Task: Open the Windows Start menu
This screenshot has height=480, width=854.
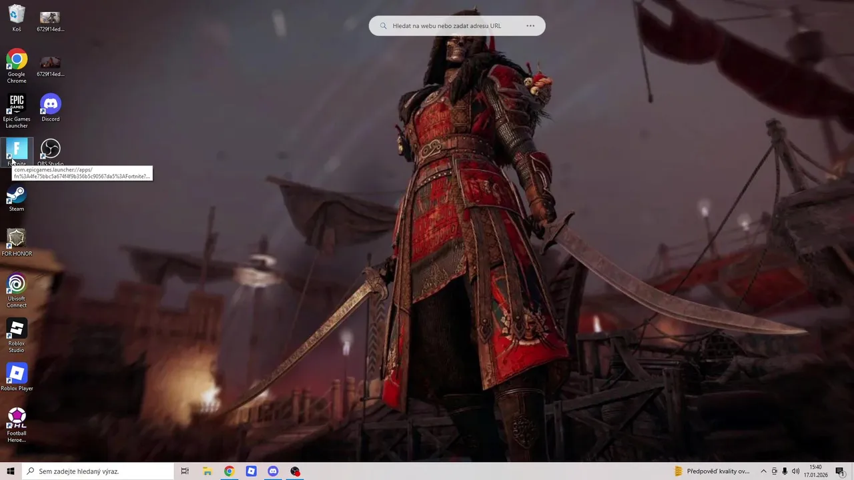Action: pyautogui.click(x=11, y=471)
